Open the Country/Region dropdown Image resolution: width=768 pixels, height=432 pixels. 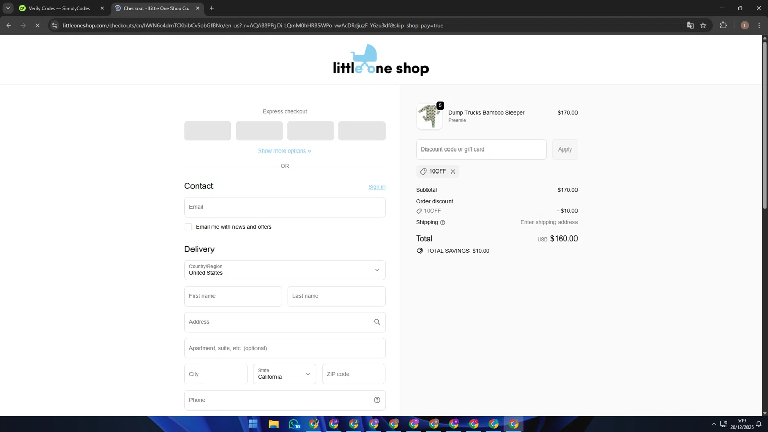pos(285,270)
